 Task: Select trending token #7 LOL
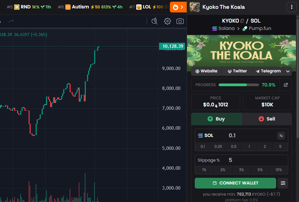149,7
